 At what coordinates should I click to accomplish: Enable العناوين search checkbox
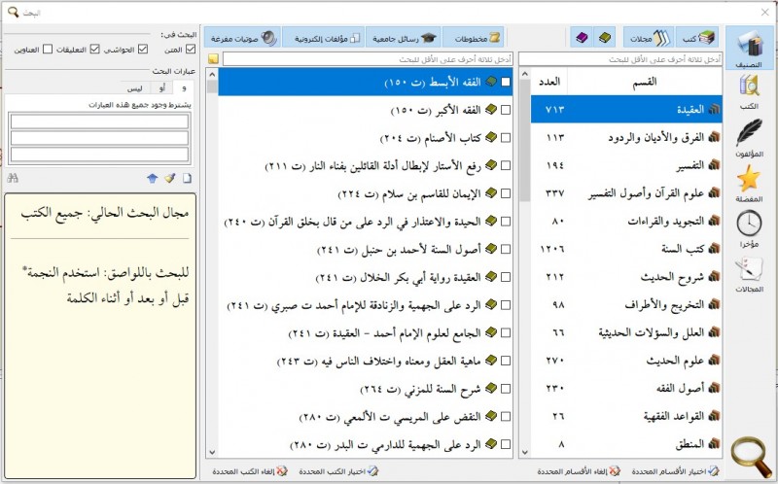pyautogui.click(x=48, y=50)
